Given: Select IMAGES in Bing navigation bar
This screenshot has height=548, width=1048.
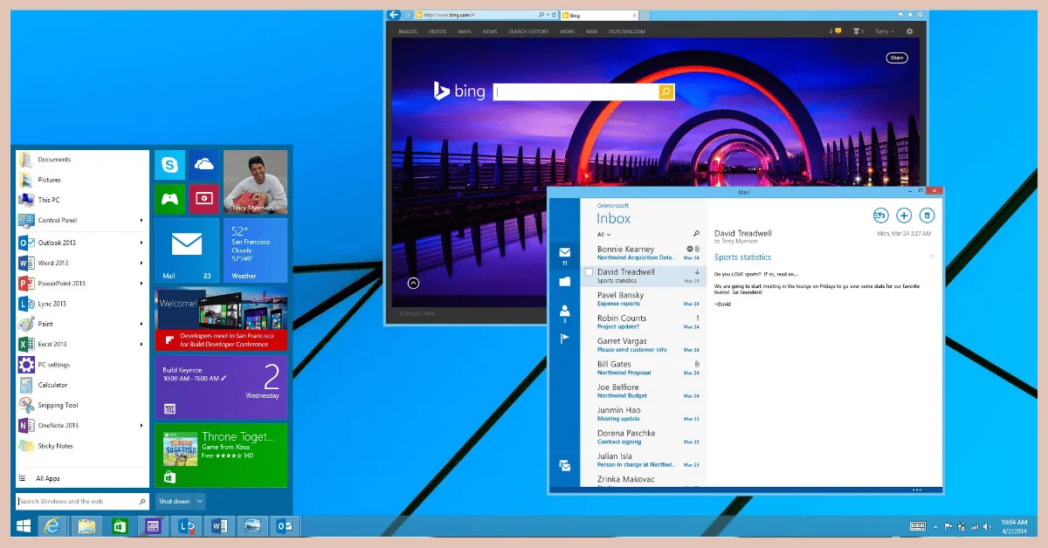Looking at the screenshot, I should coord(408,31).
